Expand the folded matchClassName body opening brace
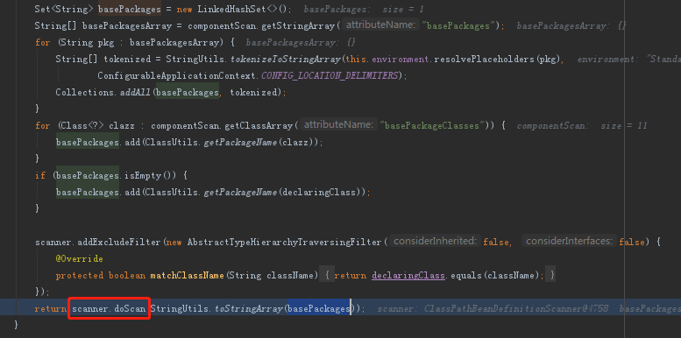Image resolution: width=681 pixels, height=338 pixels. coord(327,275)
